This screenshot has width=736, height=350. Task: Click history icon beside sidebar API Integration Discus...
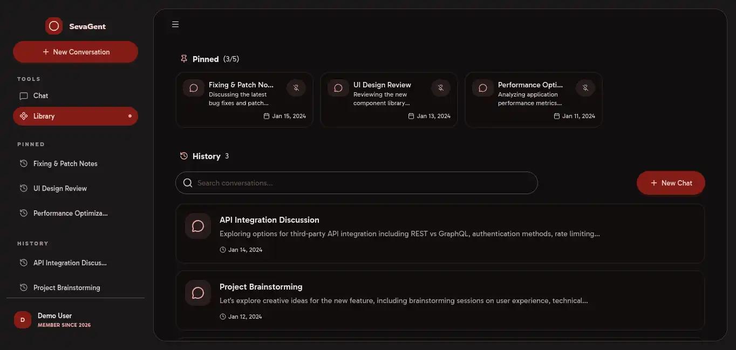(x=24, y=263)
